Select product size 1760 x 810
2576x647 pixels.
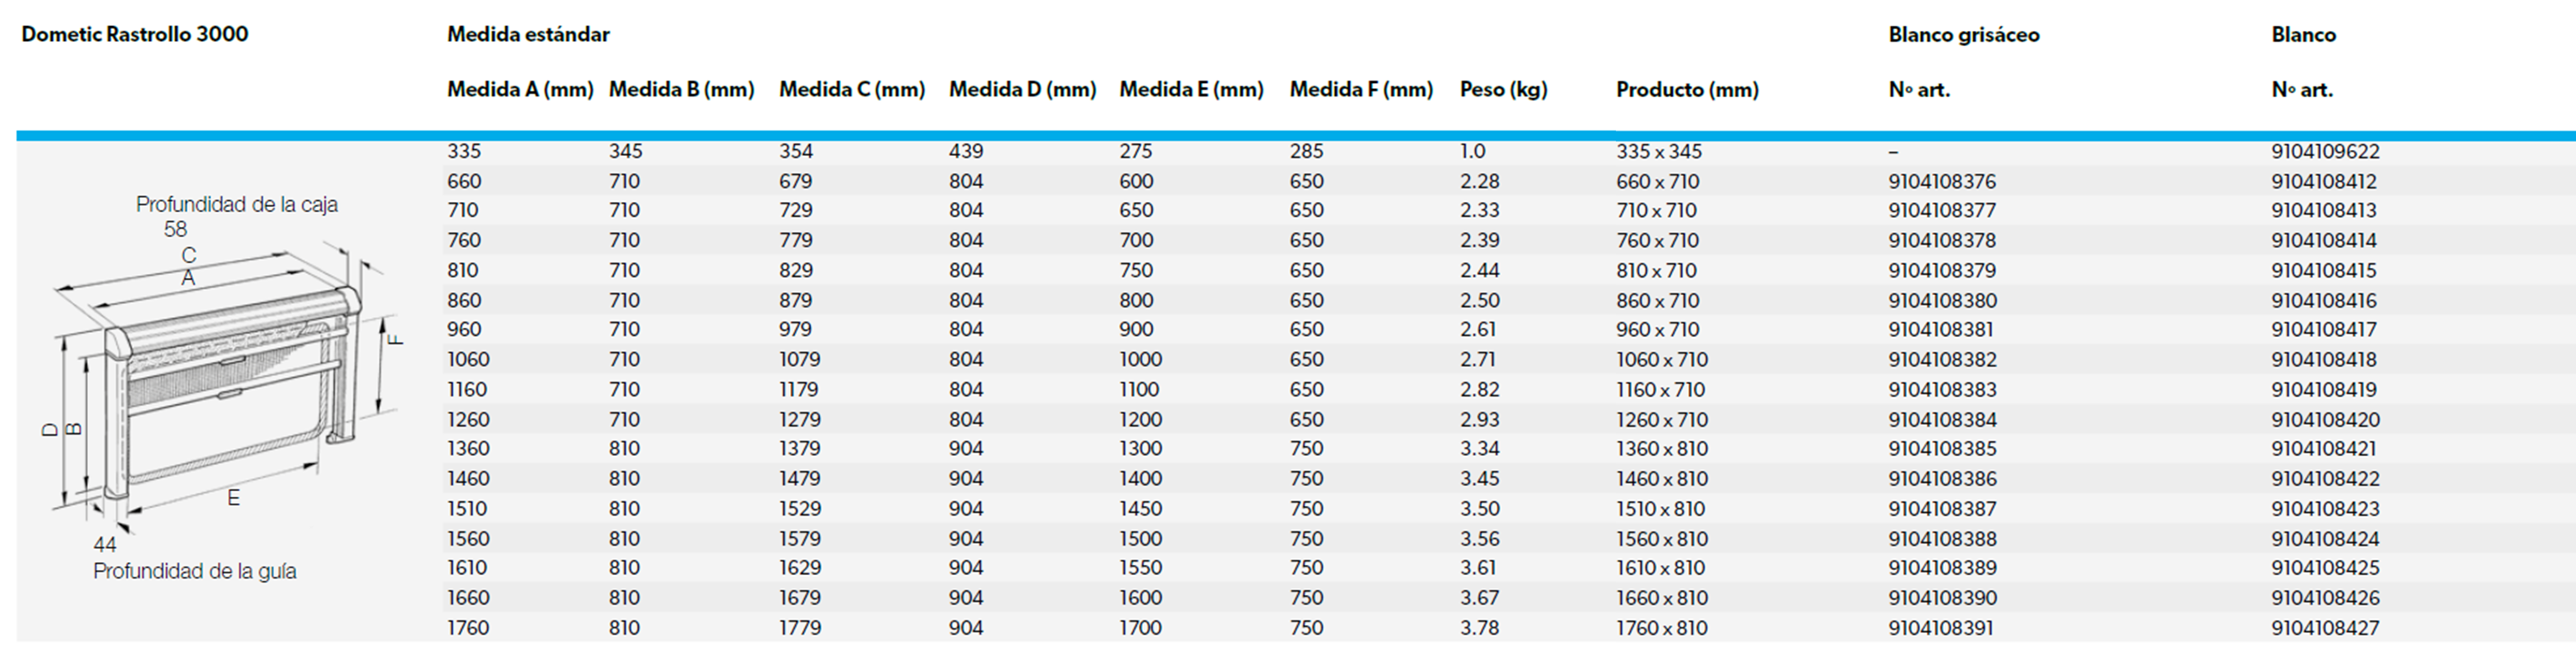(x=1662, y=628)
